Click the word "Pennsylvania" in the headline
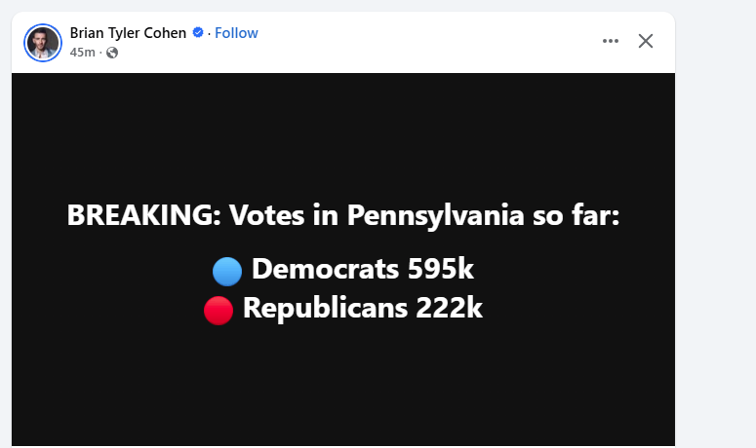 [428, 216]
